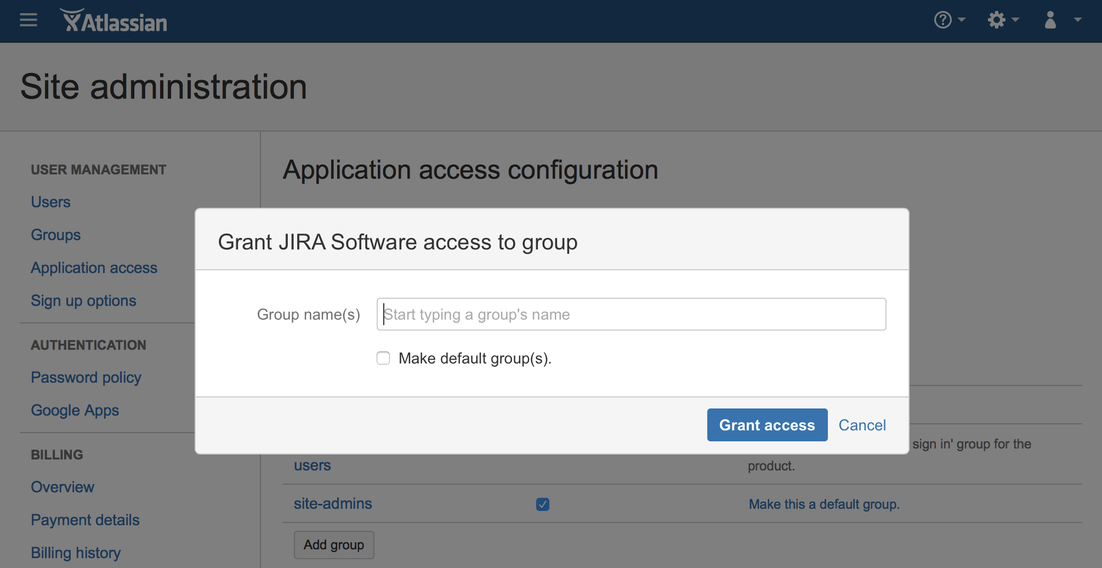Open Google Apps authentication
This screenshot has width=1102, height=568.
pos(75,411)
